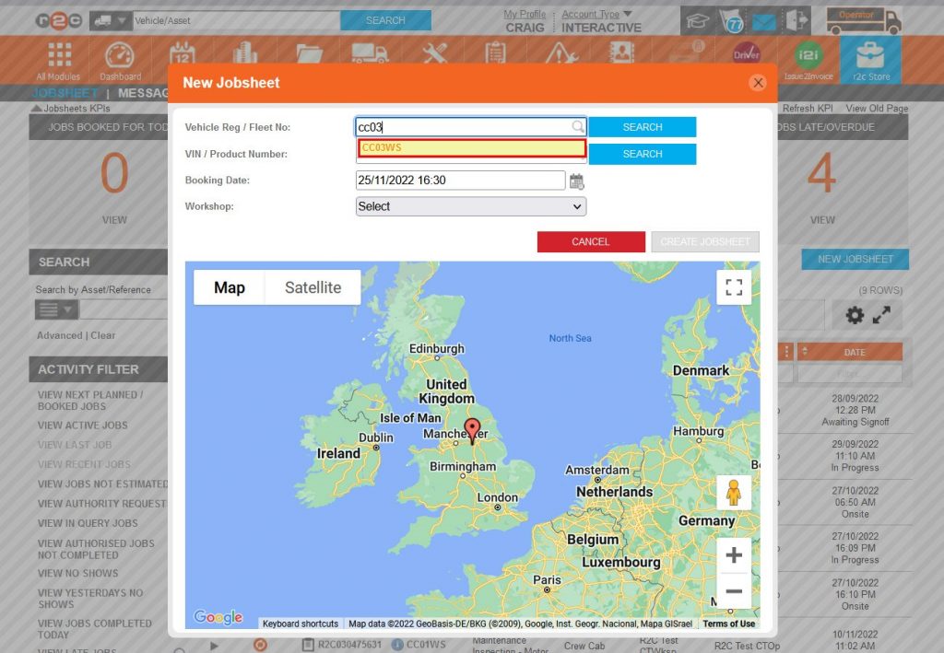Viewport: 944px width, 653px height.
Task: Open the notifications stack showing 77
Action: 732,20
